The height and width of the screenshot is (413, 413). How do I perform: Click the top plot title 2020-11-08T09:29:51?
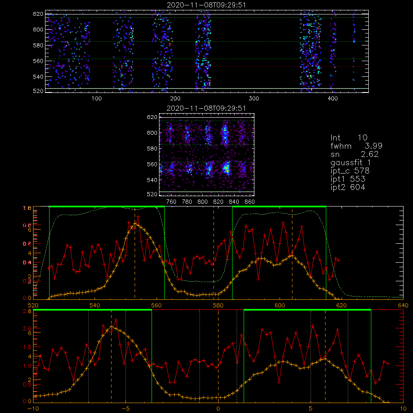pyautogui.click(x=206, y=5)
